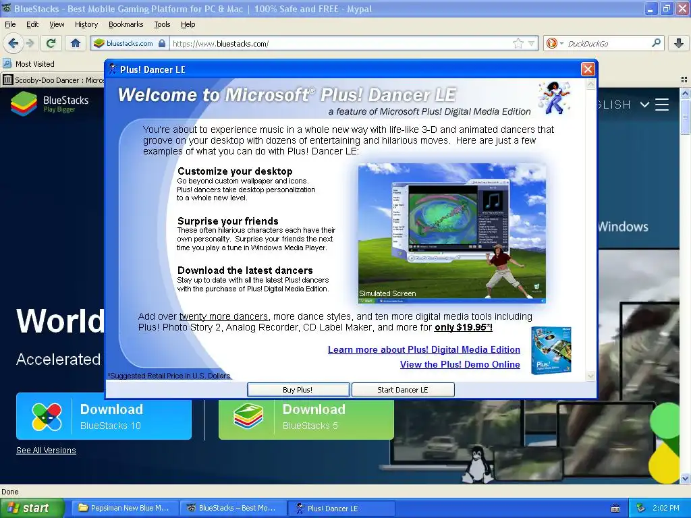Click the Plus! product box image
This screenshot has width=691, height=518.
[x=551, y=350]
